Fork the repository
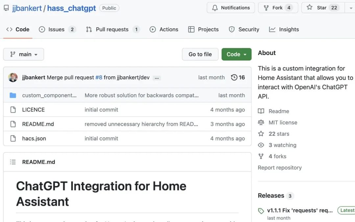Image resolution: width=355 pixels, height=222 pixels. coord(278,8)
